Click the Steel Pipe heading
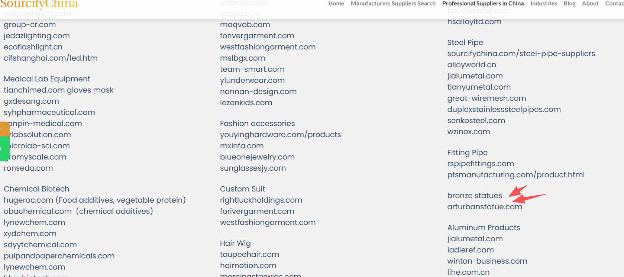Screen dimensions: 624x277 click(x=465, y=43)
